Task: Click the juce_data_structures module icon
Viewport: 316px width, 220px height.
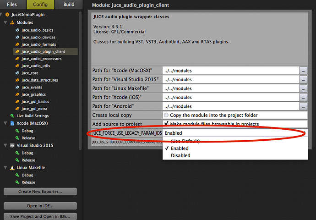Action: coord(17,80)
